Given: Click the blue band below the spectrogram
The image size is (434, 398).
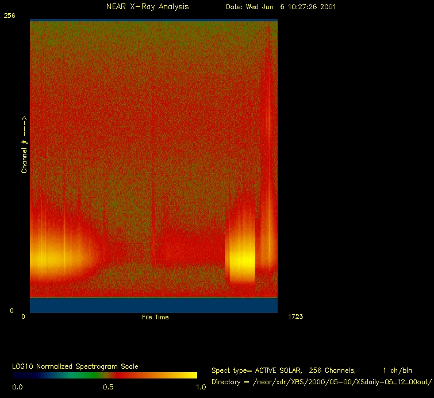Looking at the screenshot, I should point(153,305).
